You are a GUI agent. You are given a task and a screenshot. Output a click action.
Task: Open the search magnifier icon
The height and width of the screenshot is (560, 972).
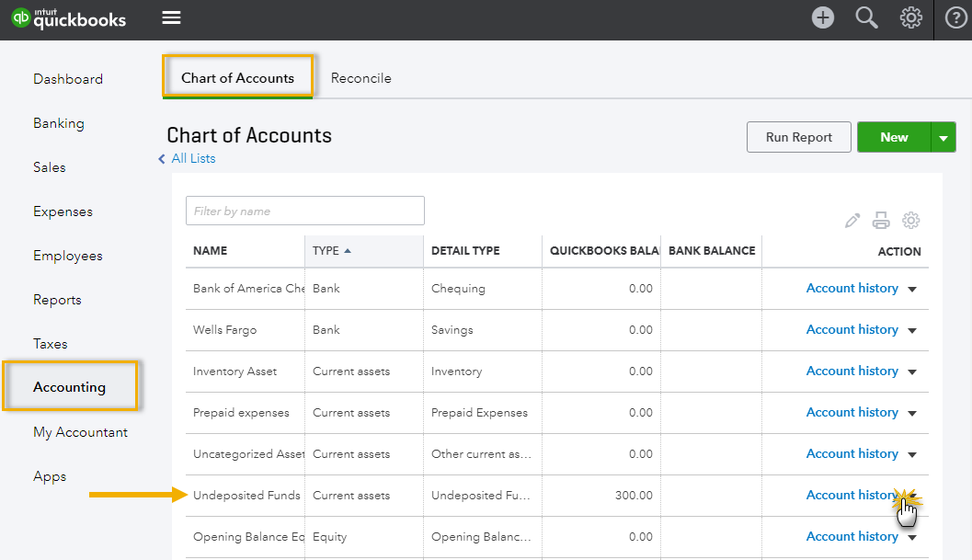[866, 17]
